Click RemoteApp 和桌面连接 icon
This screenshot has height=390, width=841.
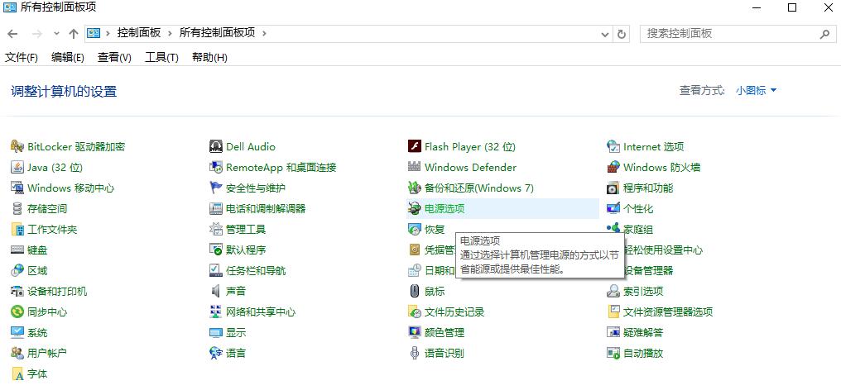point(215,167)
